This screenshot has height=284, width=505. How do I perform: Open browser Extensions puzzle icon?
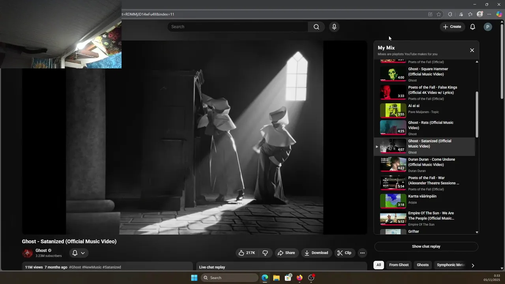450,14
